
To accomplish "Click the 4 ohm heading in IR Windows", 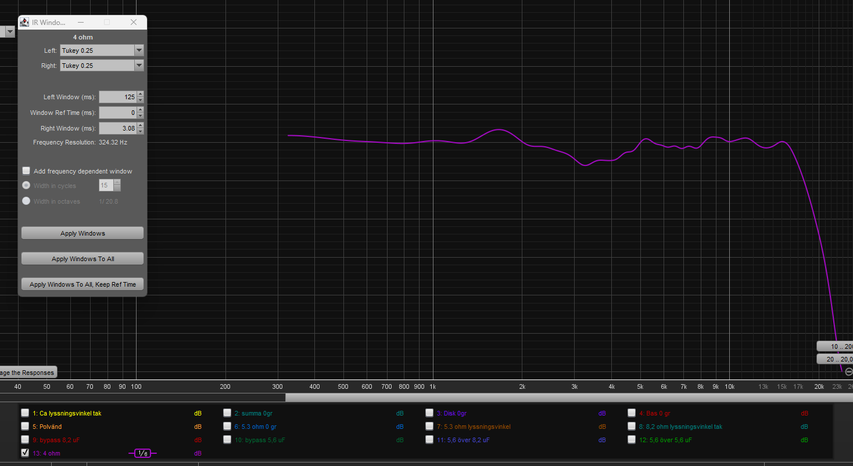I will [83, 37].
